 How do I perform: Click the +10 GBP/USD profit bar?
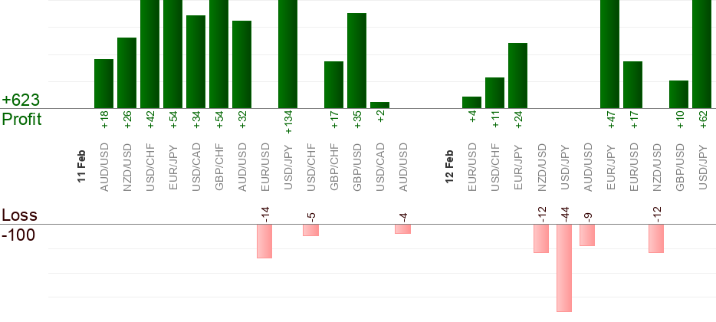(x=678, y=94)
